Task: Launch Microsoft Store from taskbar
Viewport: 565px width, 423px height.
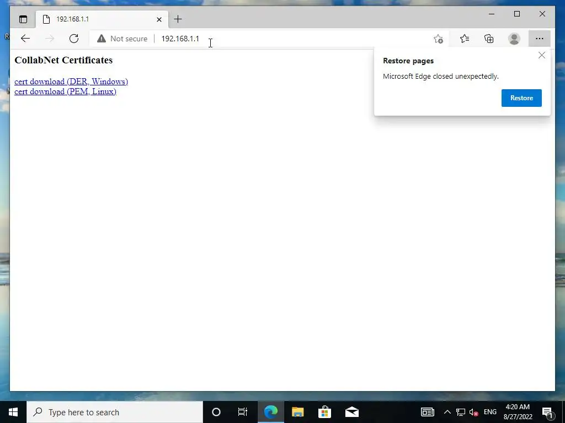Action: [324, 412]
